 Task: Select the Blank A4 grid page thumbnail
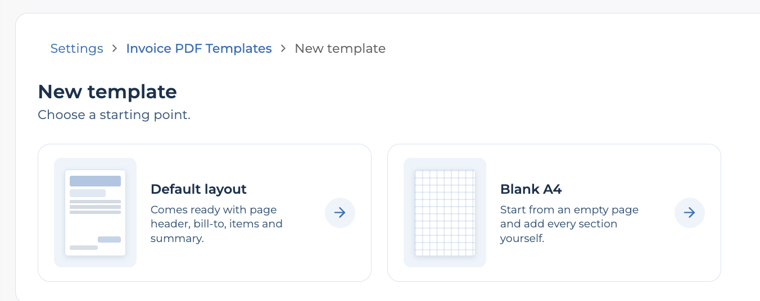coord(445,213)
